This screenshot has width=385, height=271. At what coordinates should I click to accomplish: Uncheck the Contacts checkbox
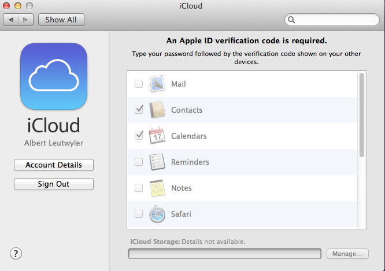(x=139, y=109)
